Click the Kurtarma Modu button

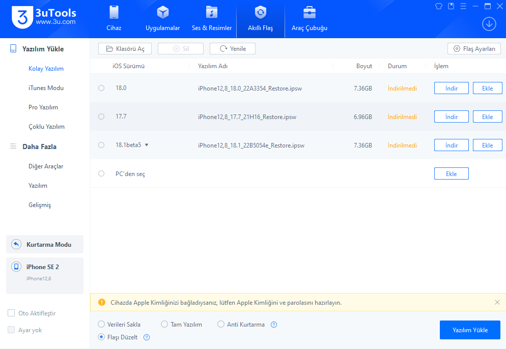tap(45, 244)
